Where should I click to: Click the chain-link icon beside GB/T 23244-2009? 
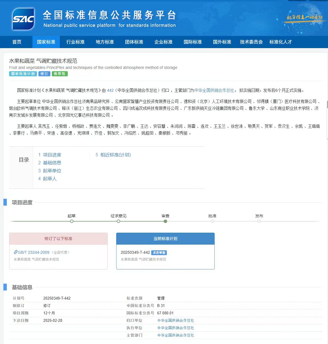tap(16, 252)
